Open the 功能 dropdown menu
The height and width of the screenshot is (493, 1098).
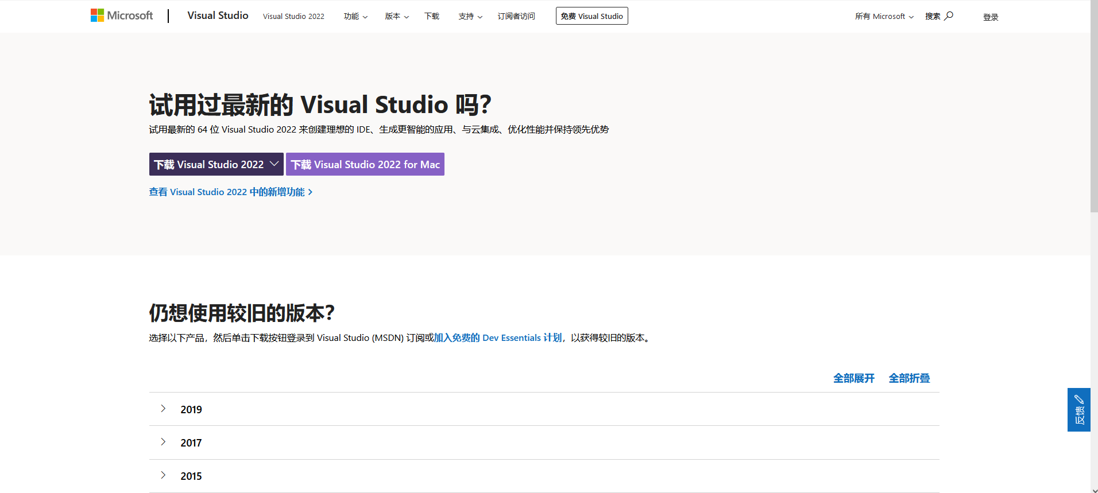tap(355, 16)
